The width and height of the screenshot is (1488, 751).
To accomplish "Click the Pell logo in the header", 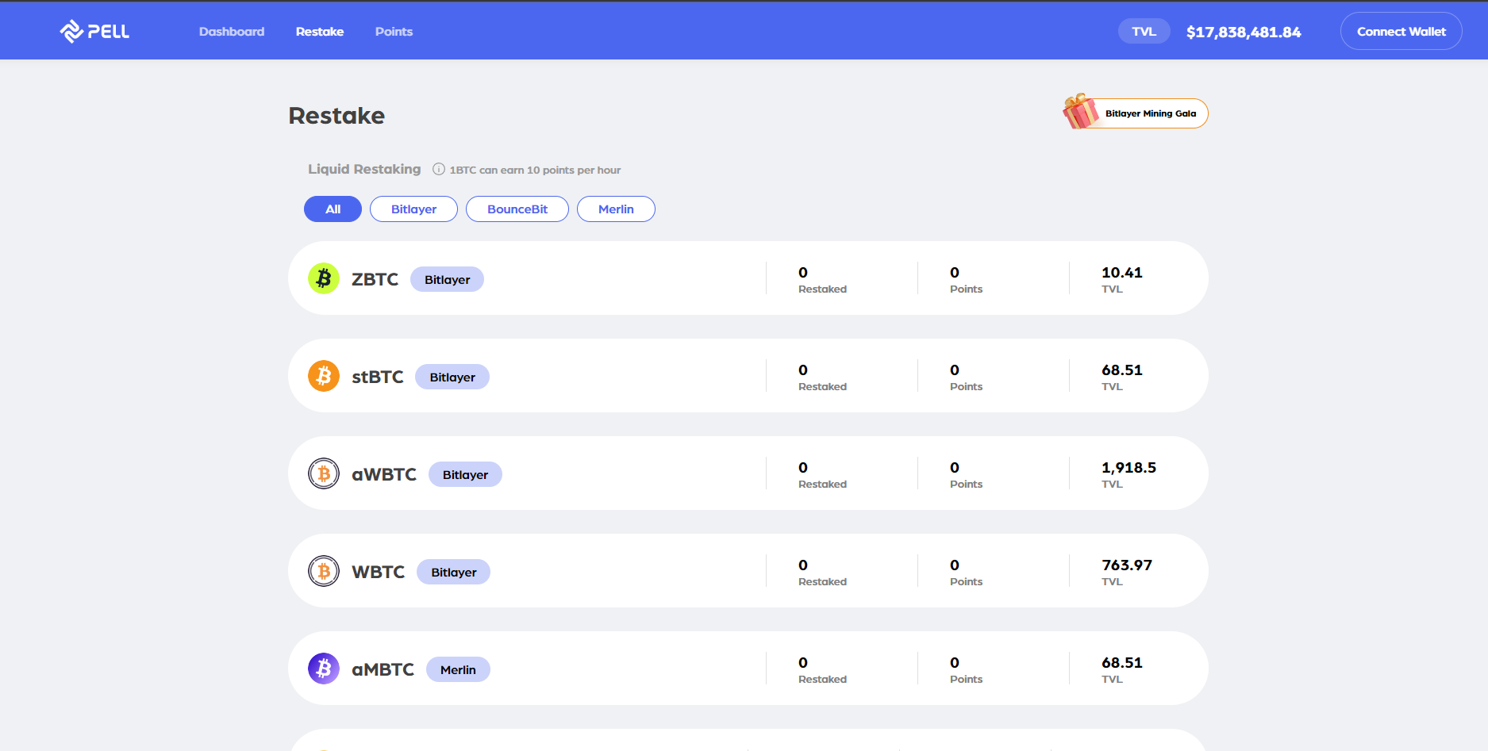I will pyautogui.click(x=94, y=32).
